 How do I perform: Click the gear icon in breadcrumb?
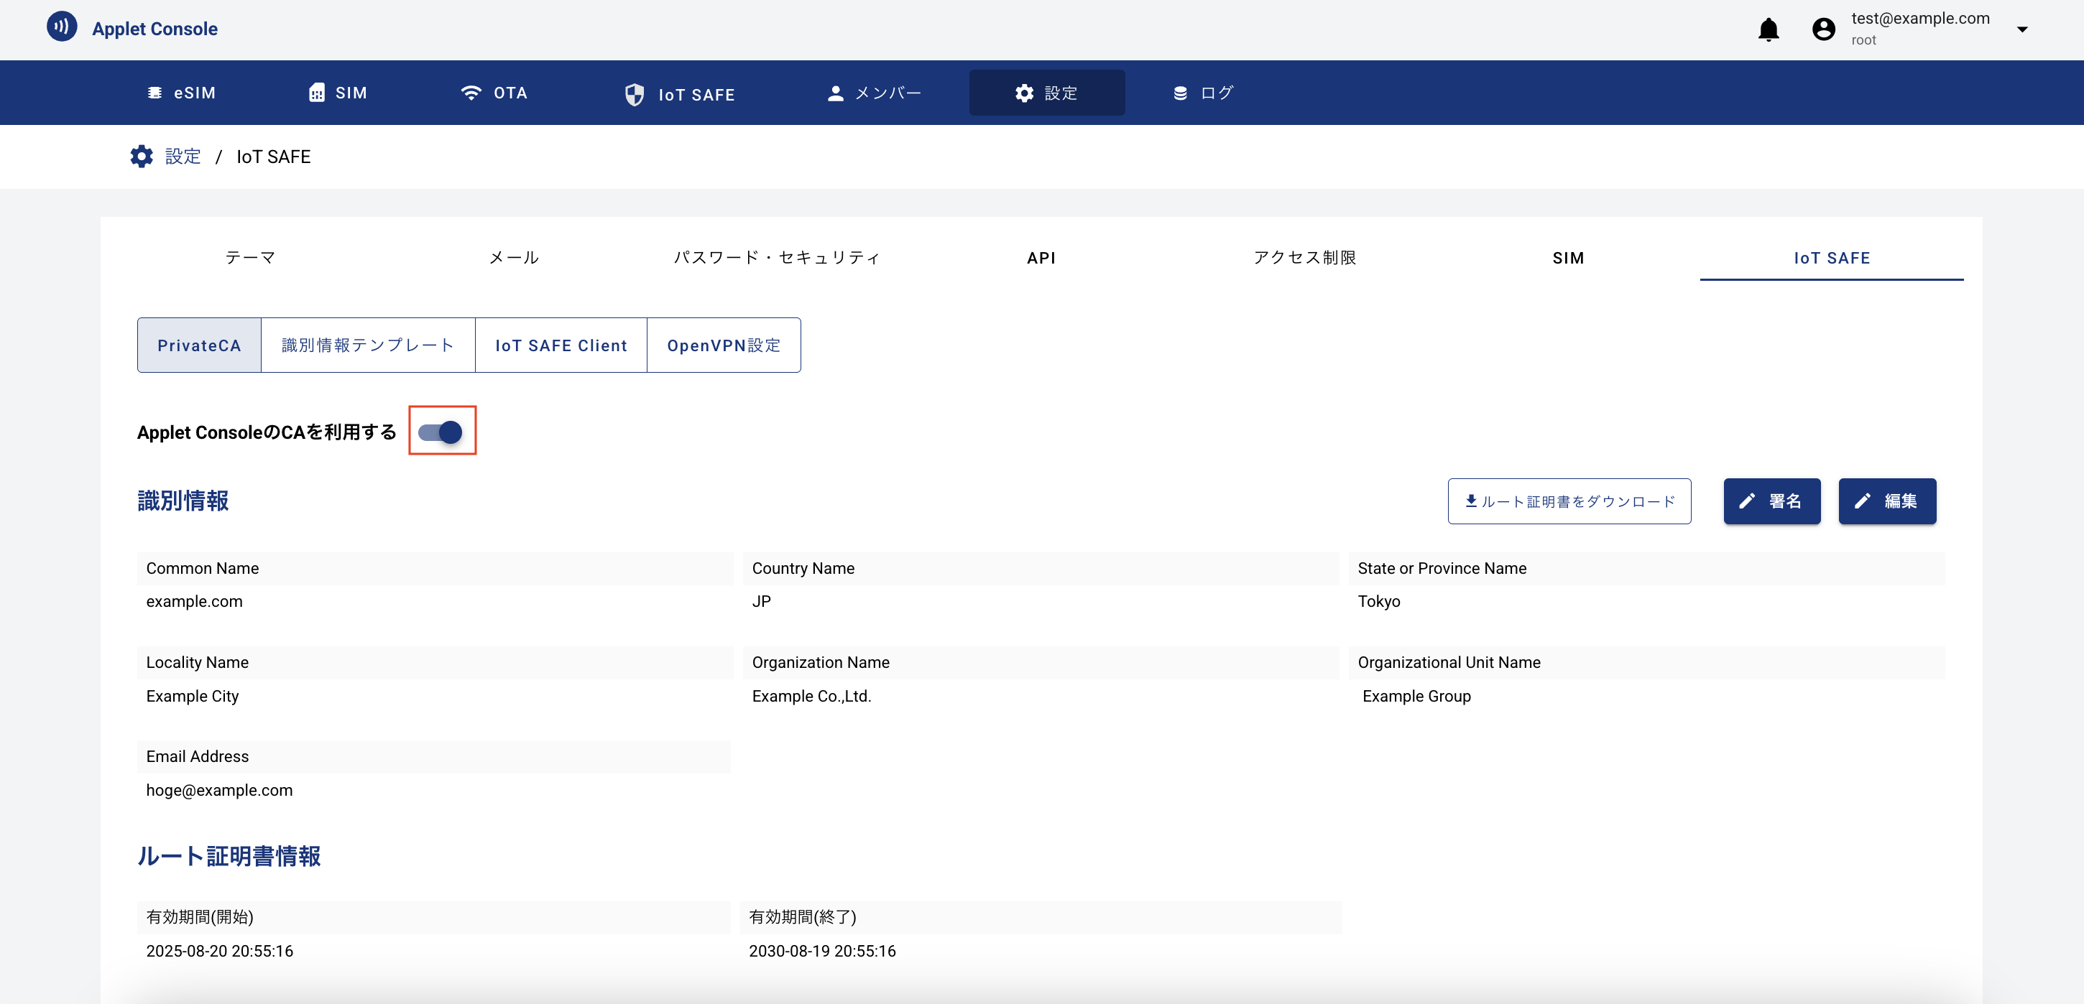(x=142, y=157)
